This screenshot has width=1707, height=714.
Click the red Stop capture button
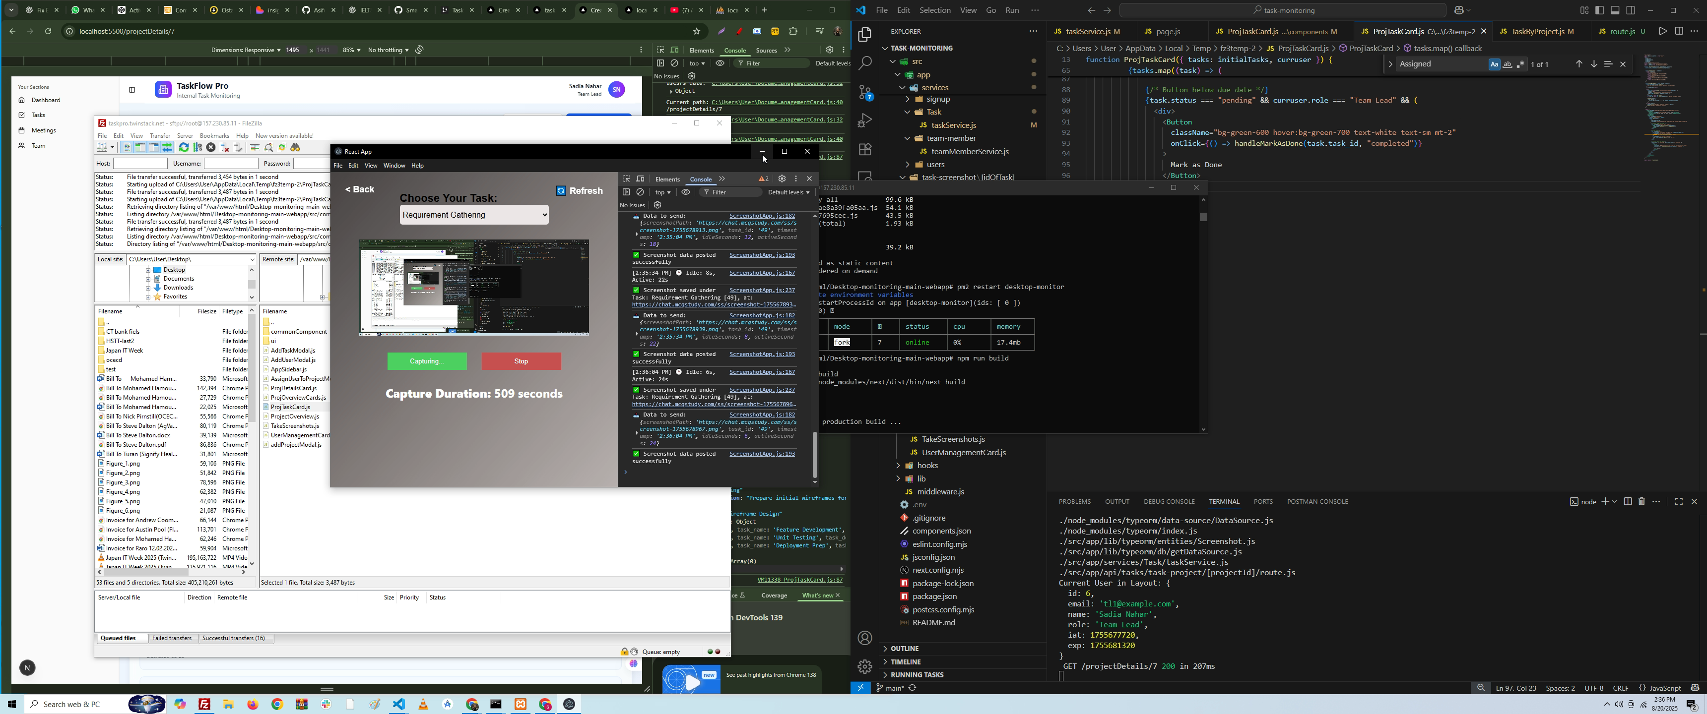click(521, 361)
